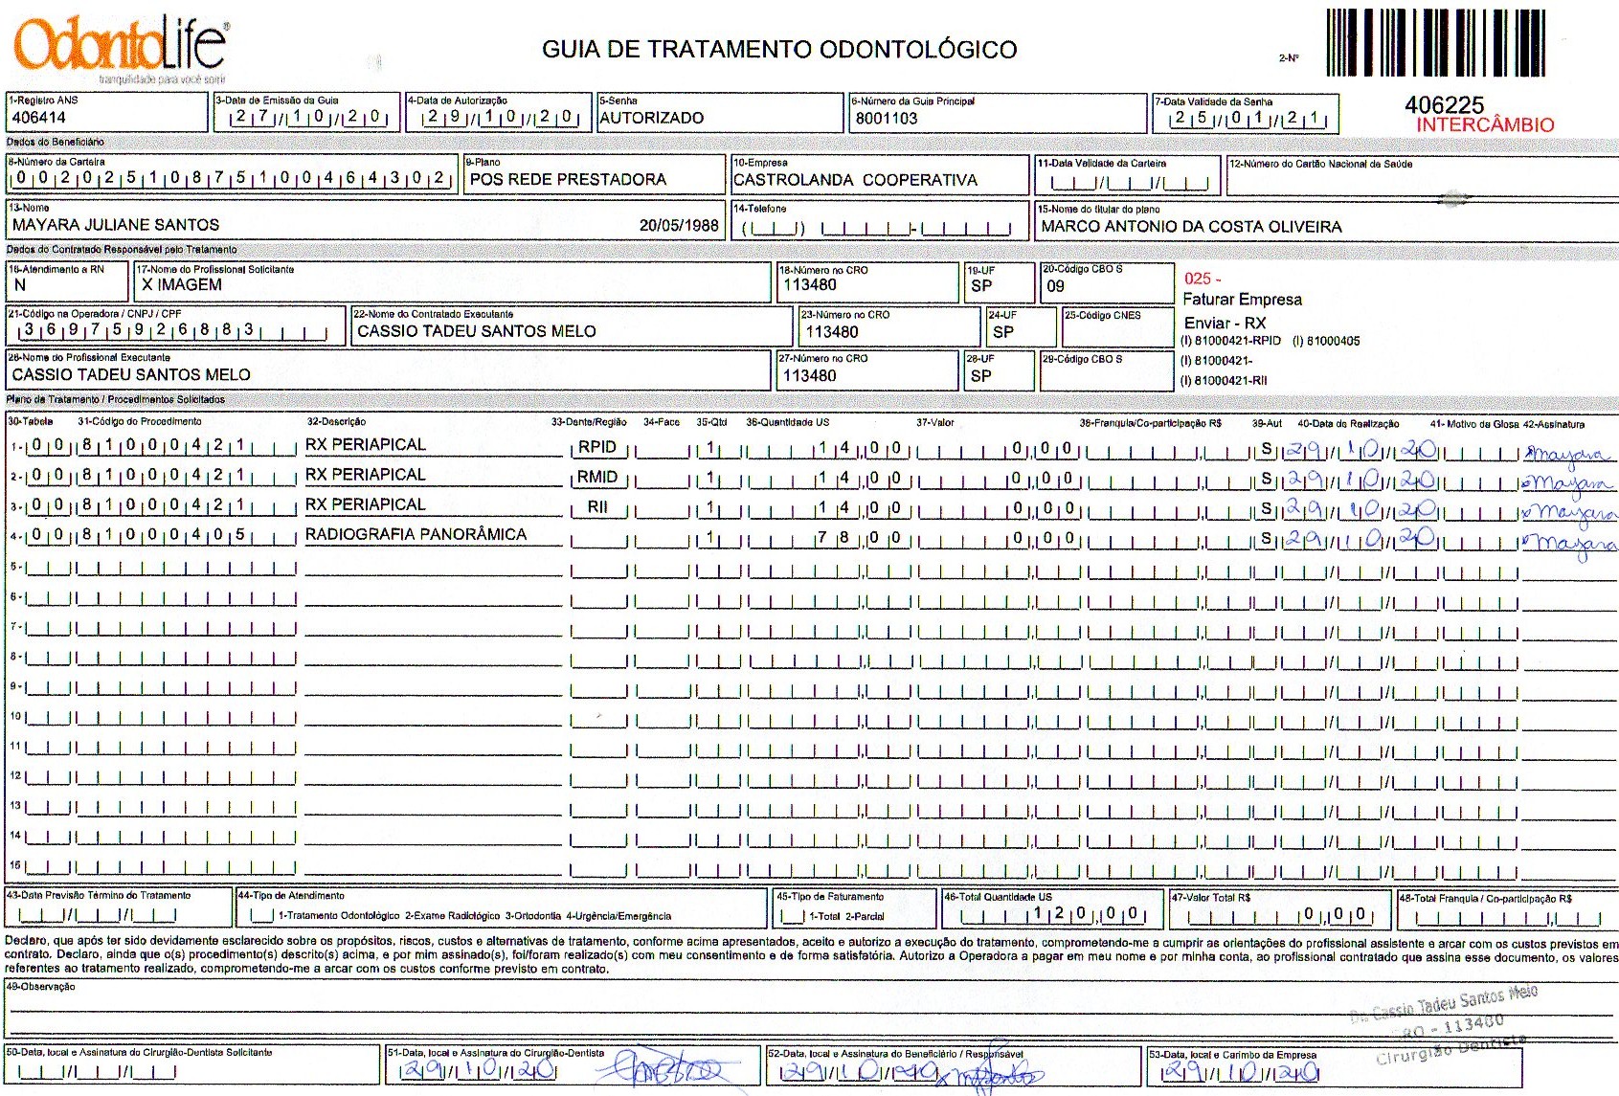Image resolution: width=1619 pixels, height=1096 pixels.
Task: Click 'RADIOGRAFIA PANORÂMICA' description in row 4
Action: pyautogui.click(x=416, y=535)
